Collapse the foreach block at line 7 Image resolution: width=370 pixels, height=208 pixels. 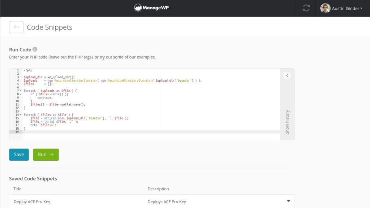[21, 91]
